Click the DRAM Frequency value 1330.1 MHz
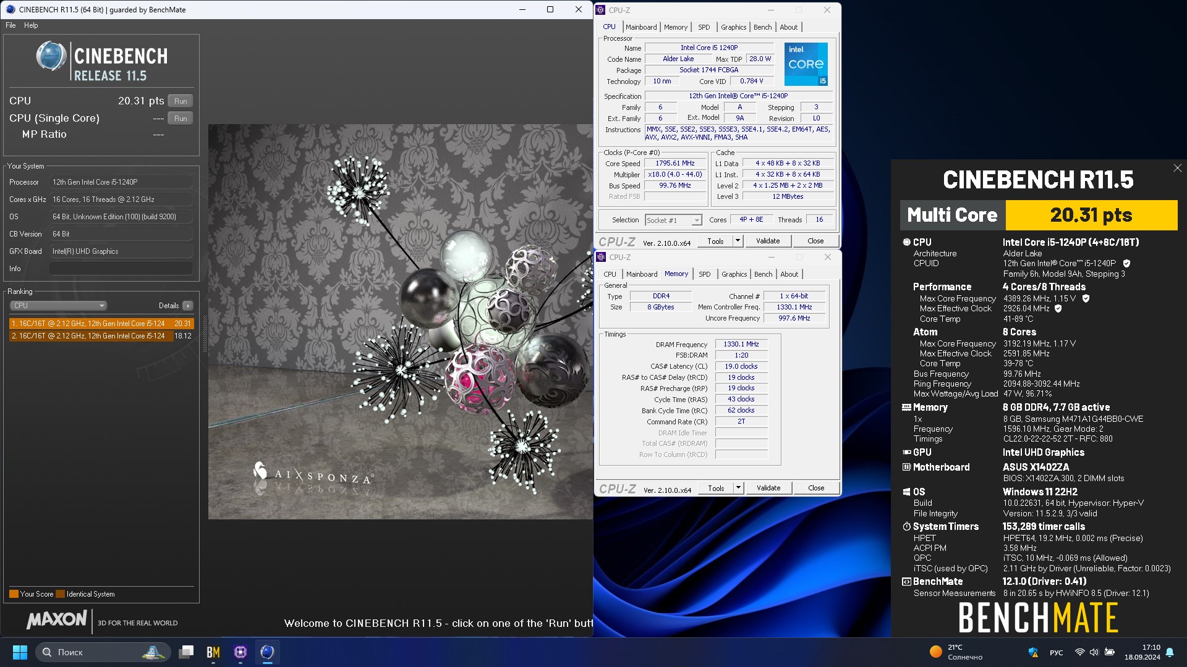 pyautogui.click(x=741, y=345)
